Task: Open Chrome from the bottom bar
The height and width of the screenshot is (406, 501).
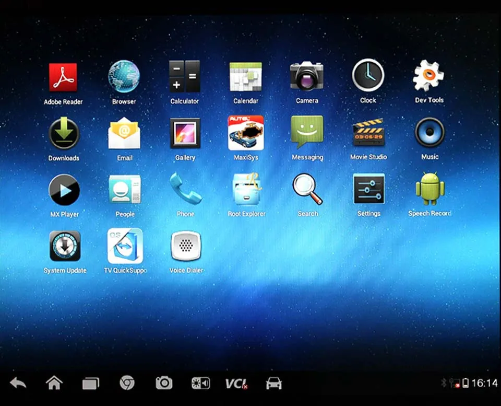Action: (127, 383)
